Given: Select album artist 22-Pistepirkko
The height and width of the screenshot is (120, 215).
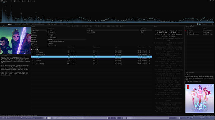Looking at the screenshot, I should 51,32.
